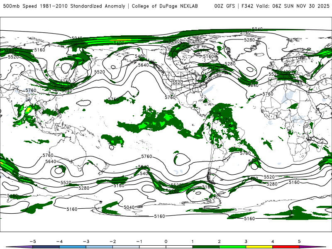Click the "-4" colorbar tick label
Viewport: 332px width, 249px height.
pyautogui.click(x=59, y=242)
